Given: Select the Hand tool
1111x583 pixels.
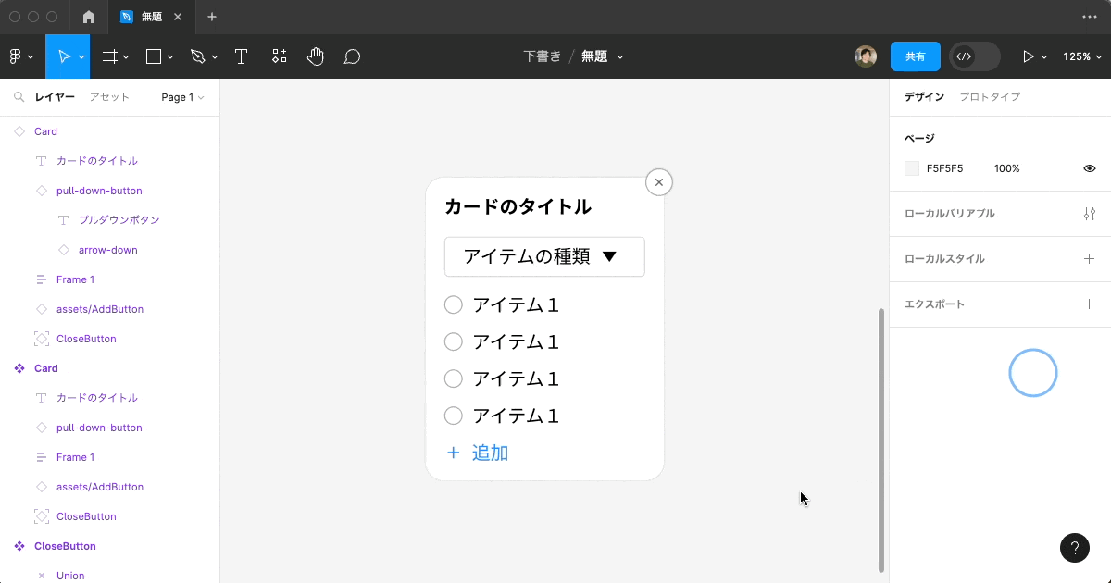Looking at the screenshot, I should 316,56.
